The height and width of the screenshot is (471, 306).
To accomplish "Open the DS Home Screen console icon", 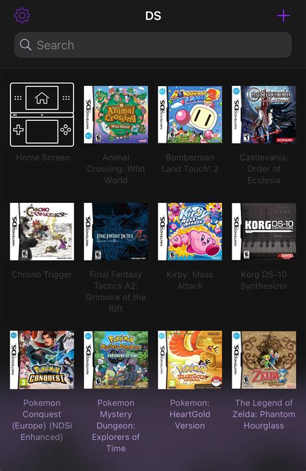I will coord(42,115).
